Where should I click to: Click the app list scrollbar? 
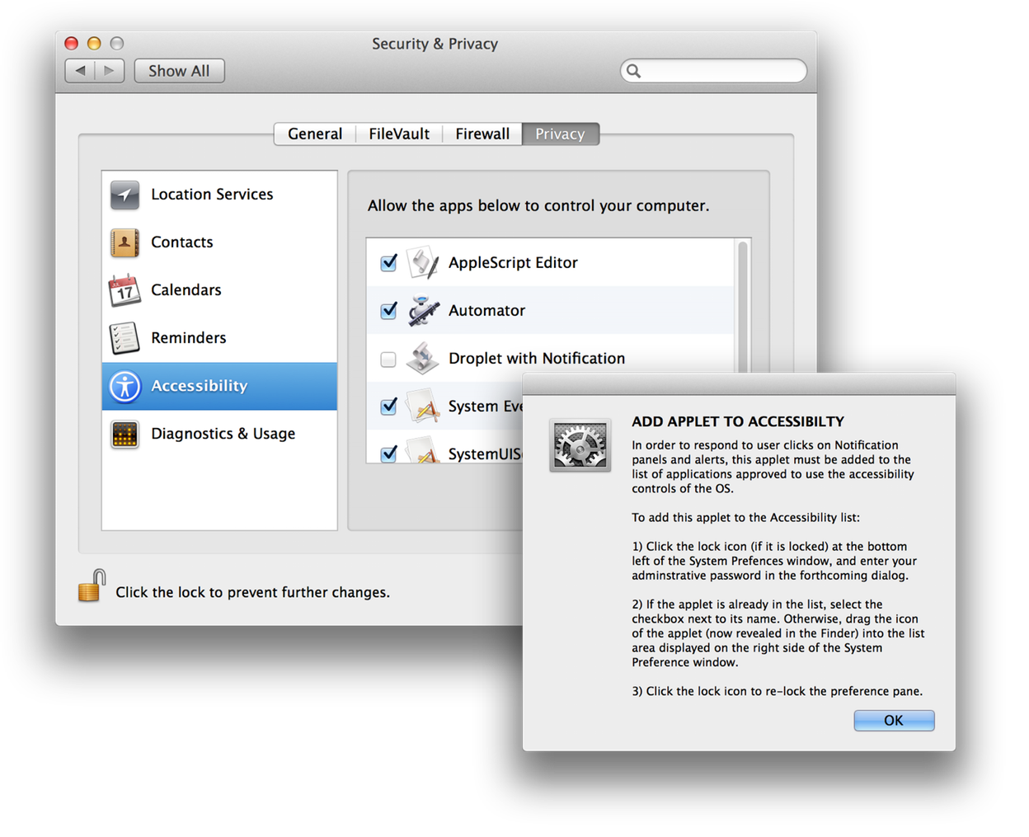point(743,306)
